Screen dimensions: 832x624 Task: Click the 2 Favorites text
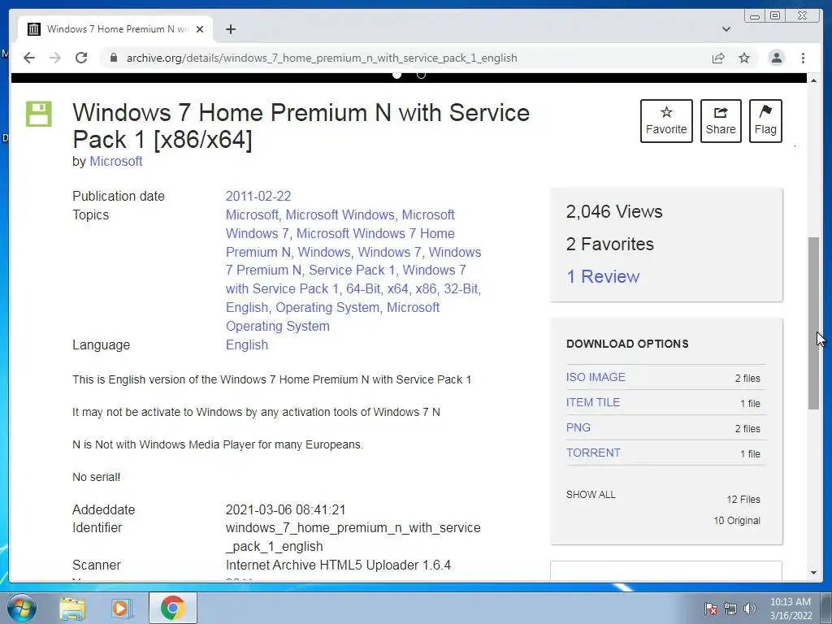click(609, 244)
